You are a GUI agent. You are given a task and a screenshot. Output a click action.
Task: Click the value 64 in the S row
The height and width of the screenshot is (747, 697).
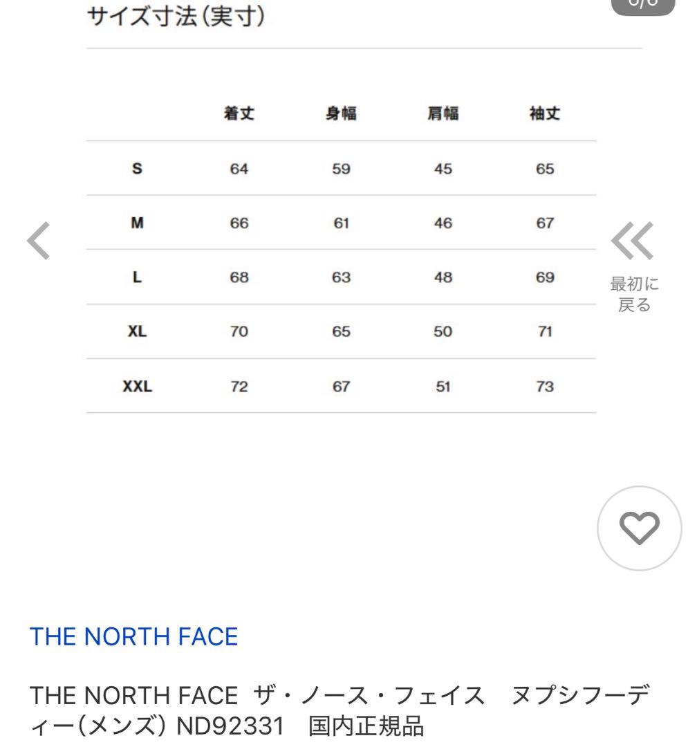(239, 168)
